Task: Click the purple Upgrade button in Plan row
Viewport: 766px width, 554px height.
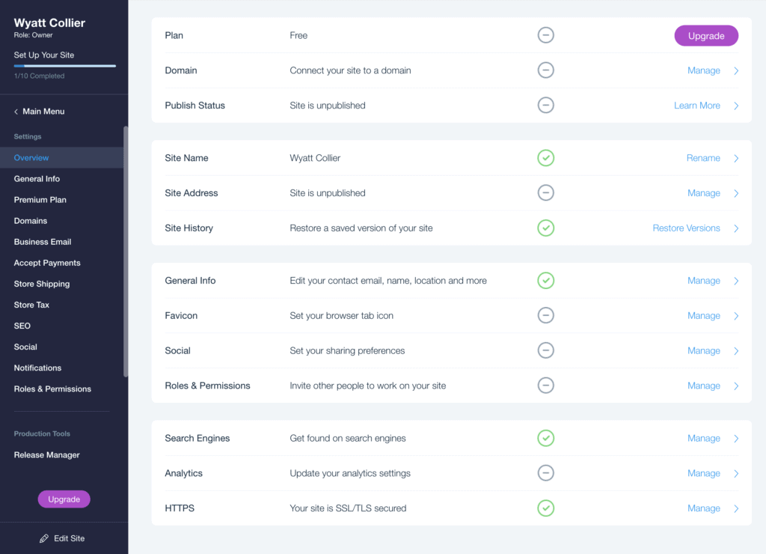Action: (x=706, y=36)
